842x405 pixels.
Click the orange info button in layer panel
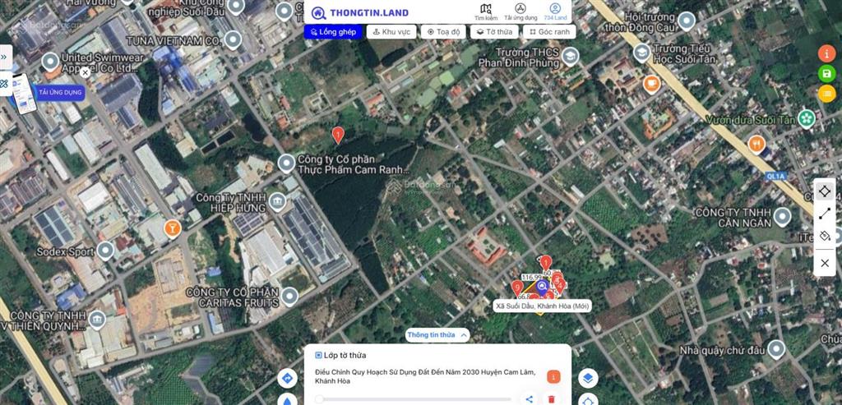553,376
